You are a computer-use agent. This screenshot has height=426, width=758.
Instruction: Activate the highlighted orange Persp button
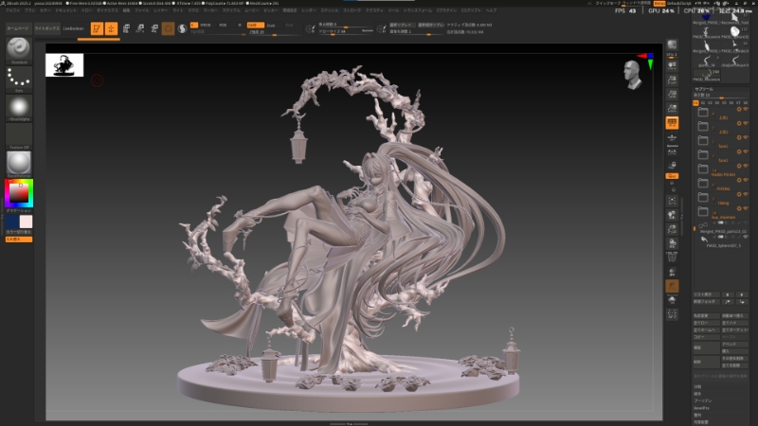(672, 123)
